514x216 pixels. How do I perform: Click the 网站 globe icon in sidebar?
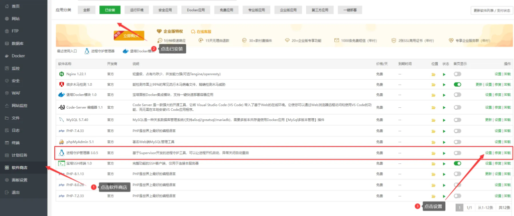pos(7,19)
